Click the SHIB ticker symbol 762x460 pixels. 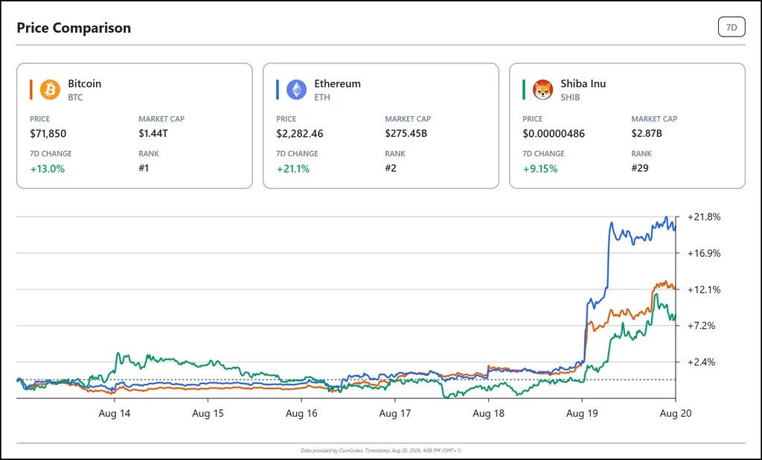(570, 98)
